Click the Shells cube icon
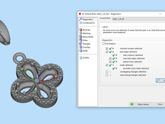The image size is (165, 124). (x=81, y=51)
